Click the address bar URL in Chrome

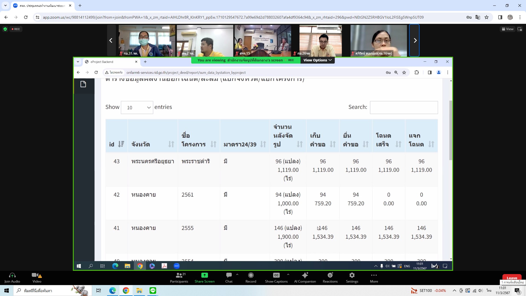233,17
